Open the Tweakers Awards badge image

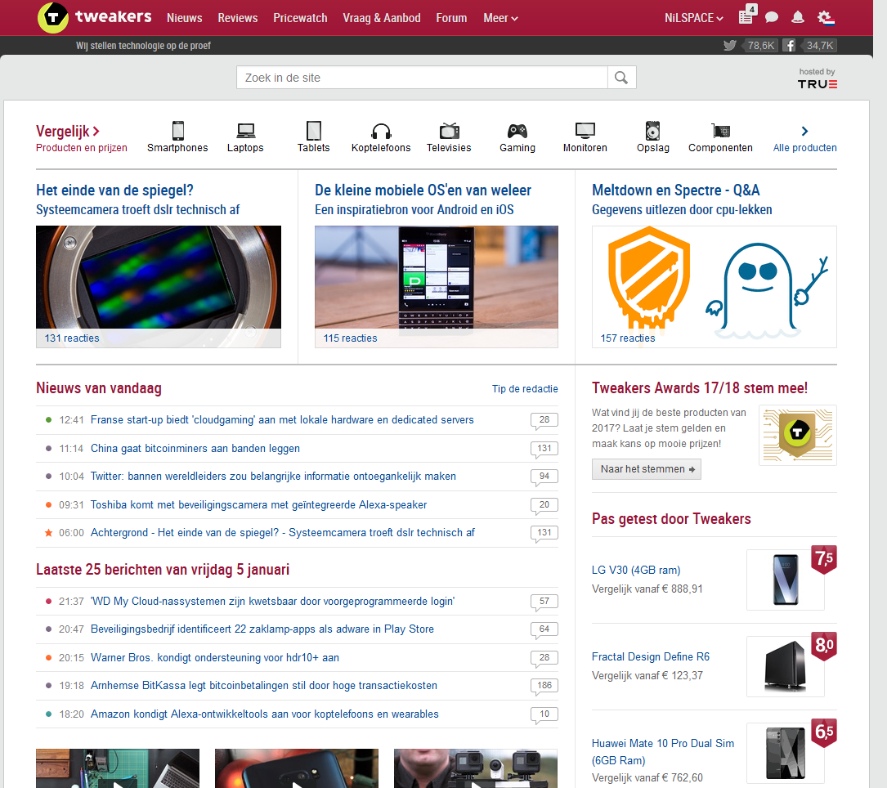coord(798,435)
